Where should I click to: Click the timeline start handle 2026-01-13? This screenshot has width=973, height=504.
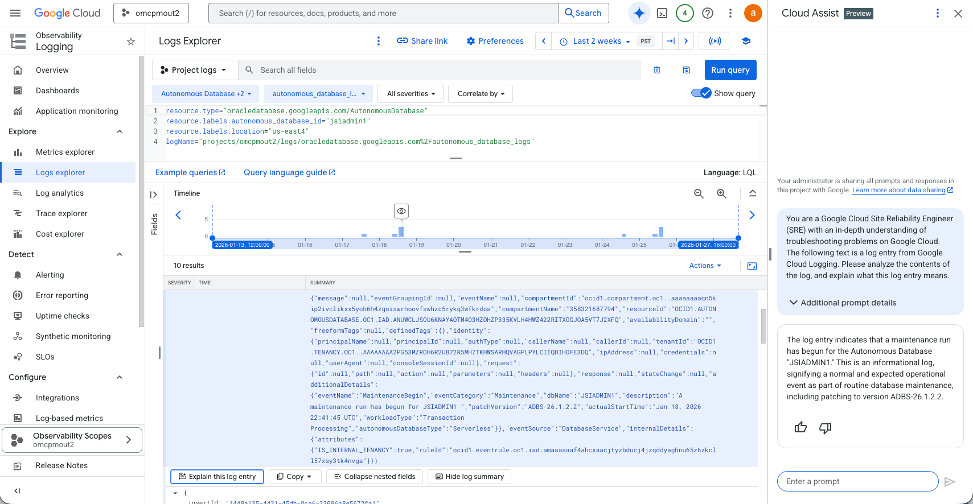tap(212, 238)
